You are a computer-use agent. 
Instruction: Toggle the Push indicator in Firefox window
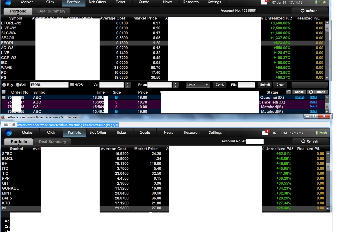[x=321, y=133]
